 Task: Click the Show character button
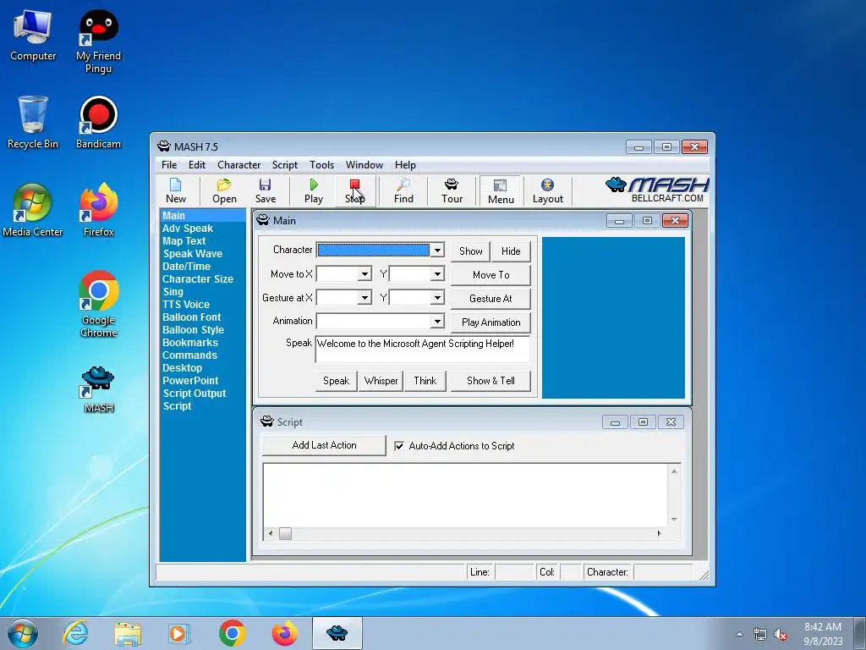(470, 251)
